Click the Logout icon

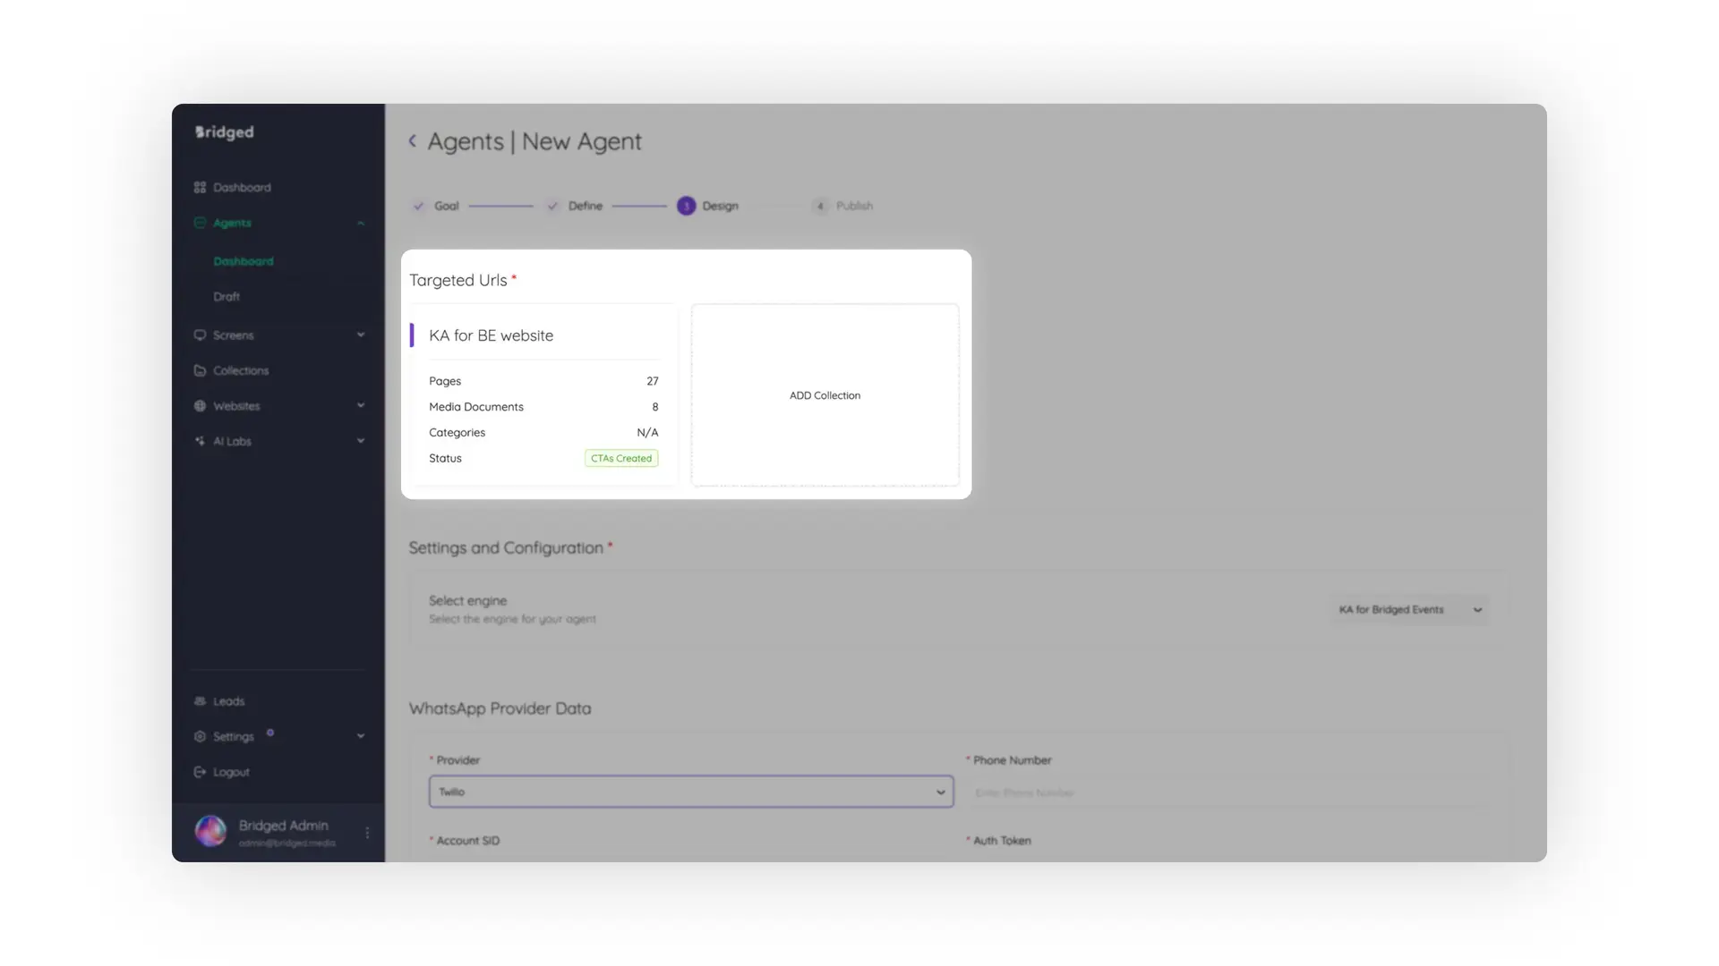tap(200, 771)
